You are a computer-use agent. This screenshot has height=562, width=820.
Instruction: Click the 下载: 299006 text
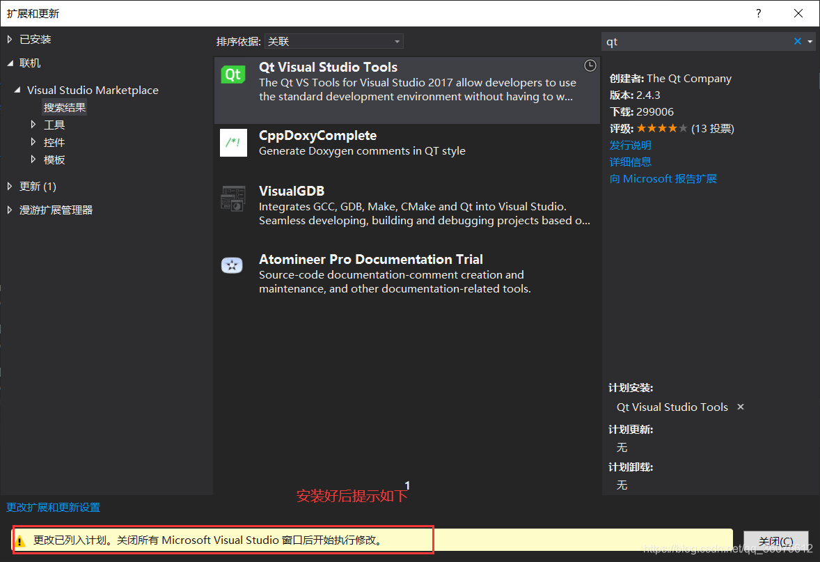coord(641,112)
